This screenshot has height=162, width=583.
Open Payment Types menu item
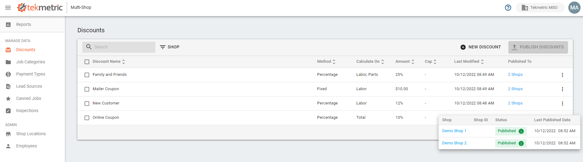coord(31,74)
